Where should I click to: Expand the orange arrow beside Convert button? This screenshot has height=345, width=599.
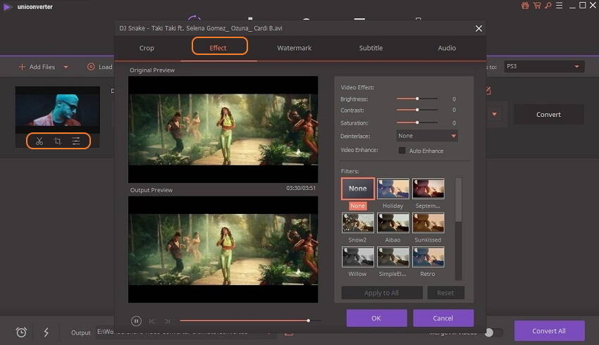pyautogui.click(x=494, y=114)
